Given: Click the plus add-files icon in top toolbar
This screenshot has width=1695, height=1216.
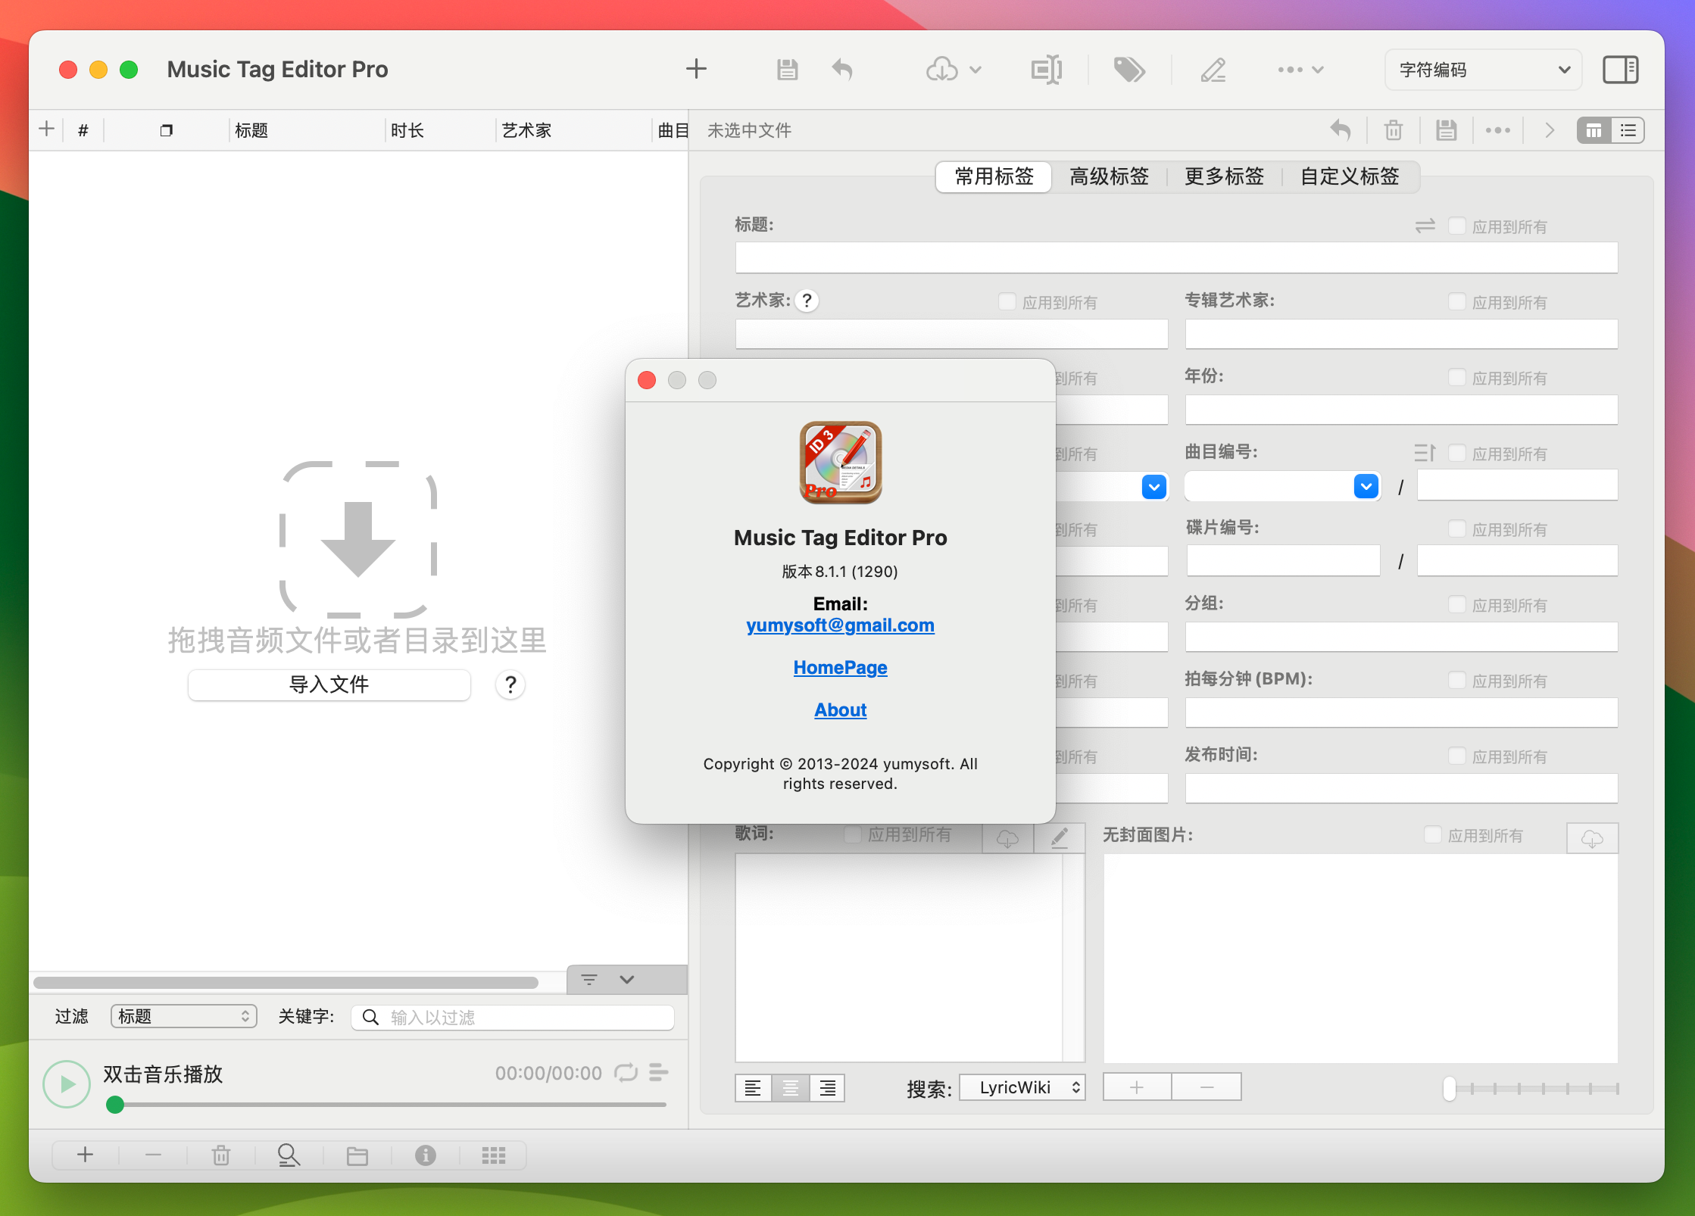Looking at the screenshot, I should click(696, 69).
